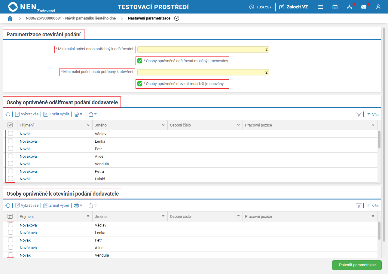This screenshot has width=388, height=274.
Task: Close the 'Nastavení parametrizace' breadcrumb tab
Action: coord(177,18)
